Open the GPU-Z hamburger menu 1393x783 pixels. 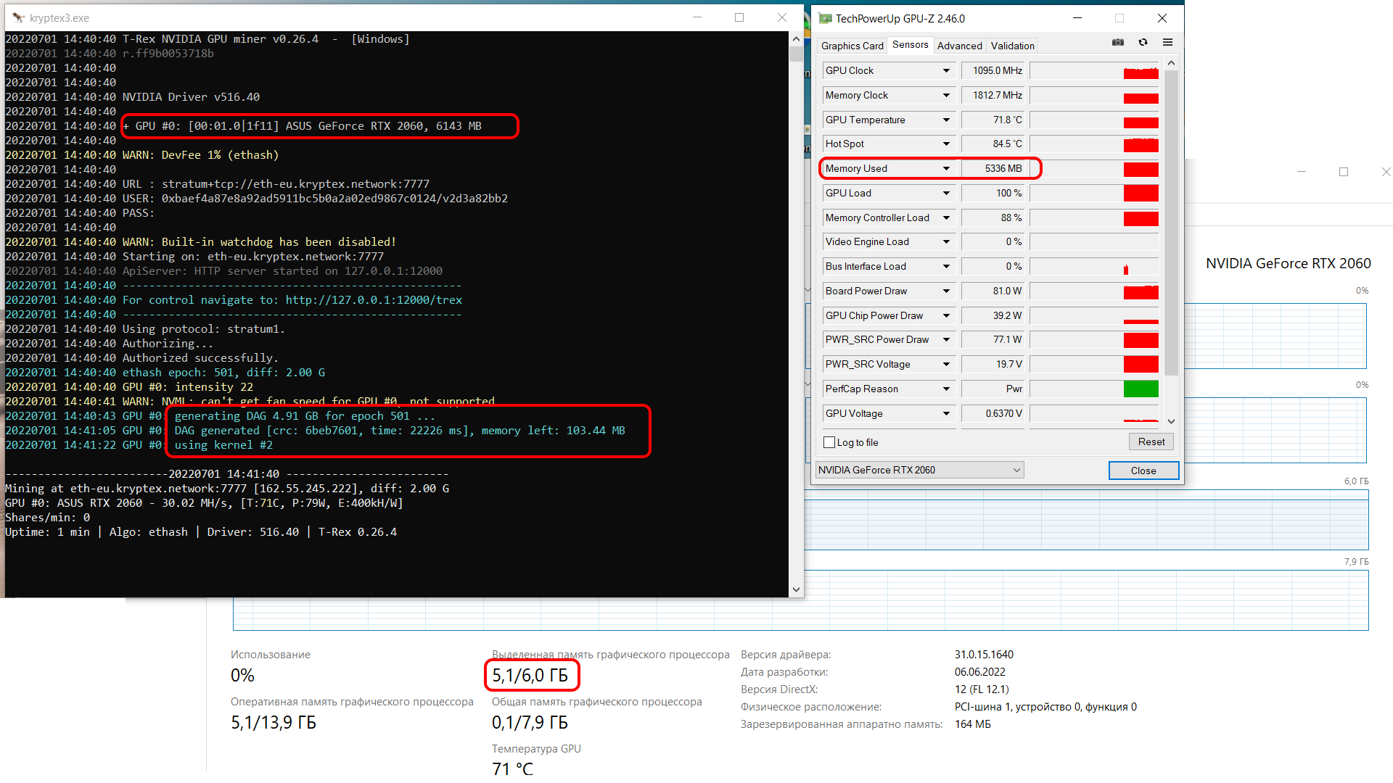(x=1167, y=43)
